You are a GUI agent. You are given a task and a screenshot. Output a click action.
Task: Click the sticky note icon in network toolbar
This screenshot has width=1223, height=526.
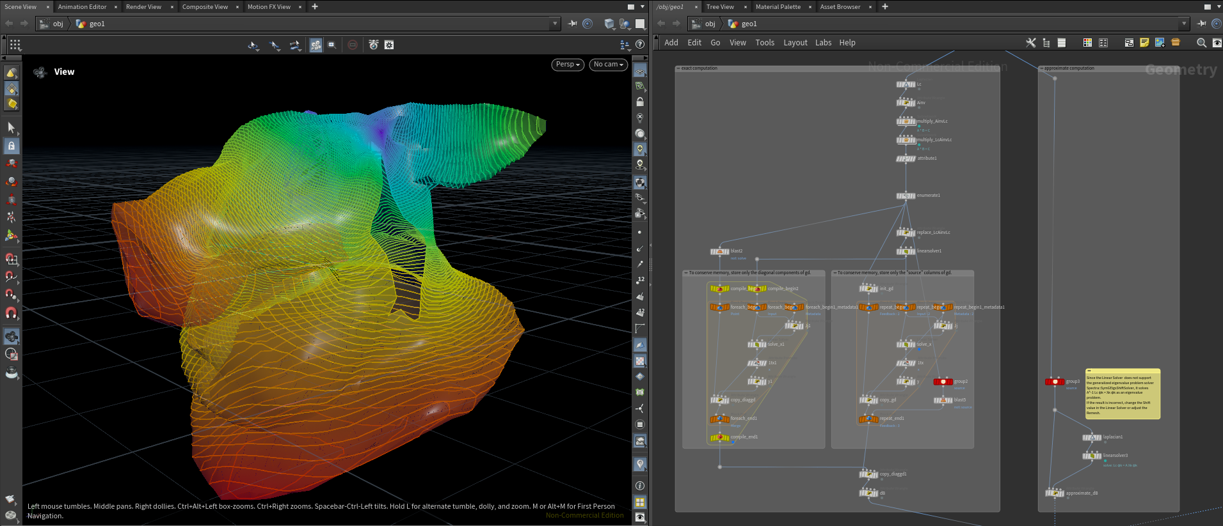click(x=1144, y=43)
